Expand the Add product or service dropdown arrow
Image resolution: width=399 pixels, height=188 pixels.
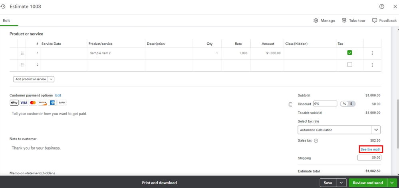(x=51, y=79)
